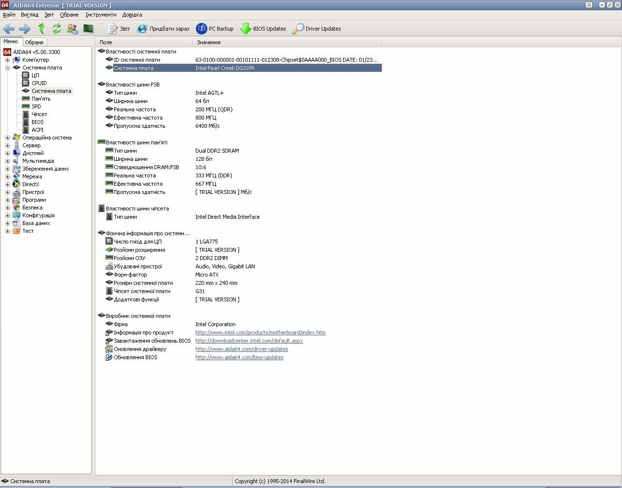The height and width of the screenshot is (488, 622).
Task: Open the aida64.com driver-updates link
Action: coord(242,349)
